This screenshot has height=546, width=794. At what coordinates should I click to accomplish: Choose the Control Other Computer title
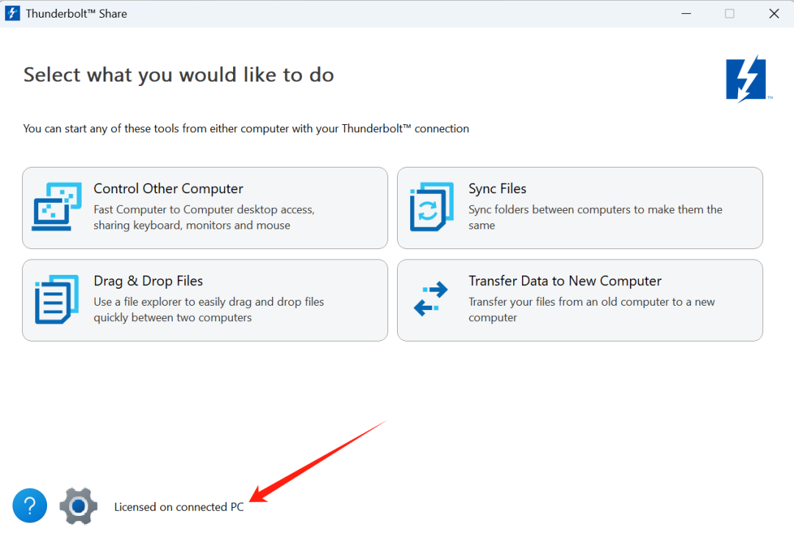click(168, 188)
